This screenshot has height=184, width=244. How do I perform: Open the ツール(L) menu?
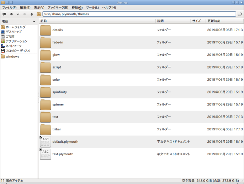92,7
